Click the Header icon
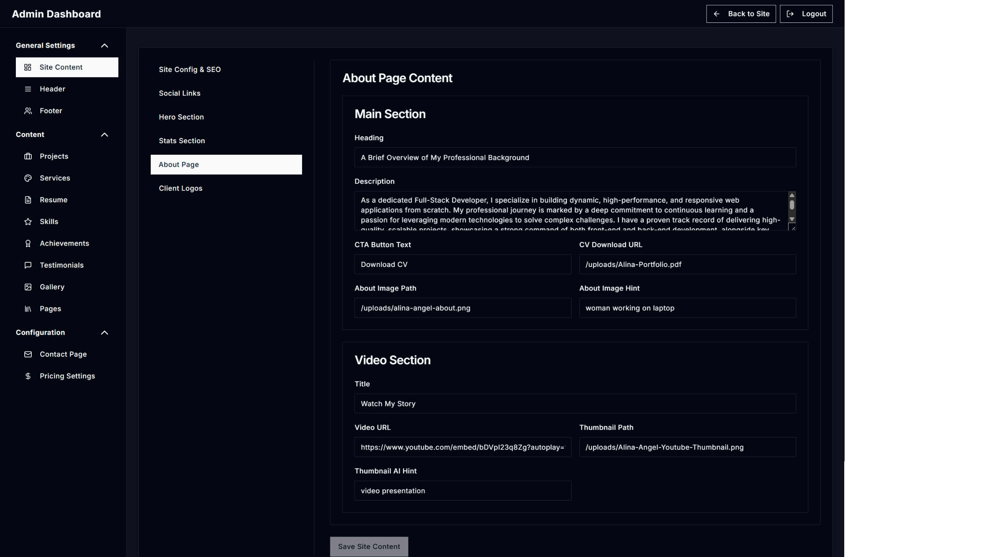The width and height of the screenshot is (990, 557). (27, 89)
